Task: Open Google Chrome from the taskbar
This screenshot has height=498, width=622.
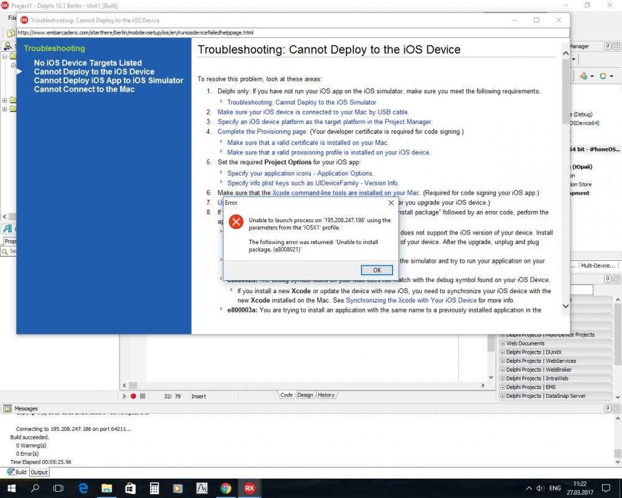Action: click(x=226, y=488)
